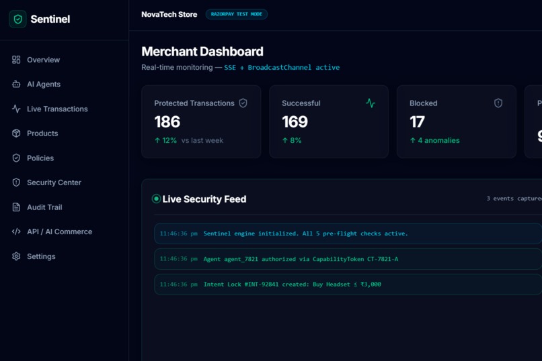542x361 pixels.
Task: Open Live Transactions in sidebar
Action: click(57, 109)
